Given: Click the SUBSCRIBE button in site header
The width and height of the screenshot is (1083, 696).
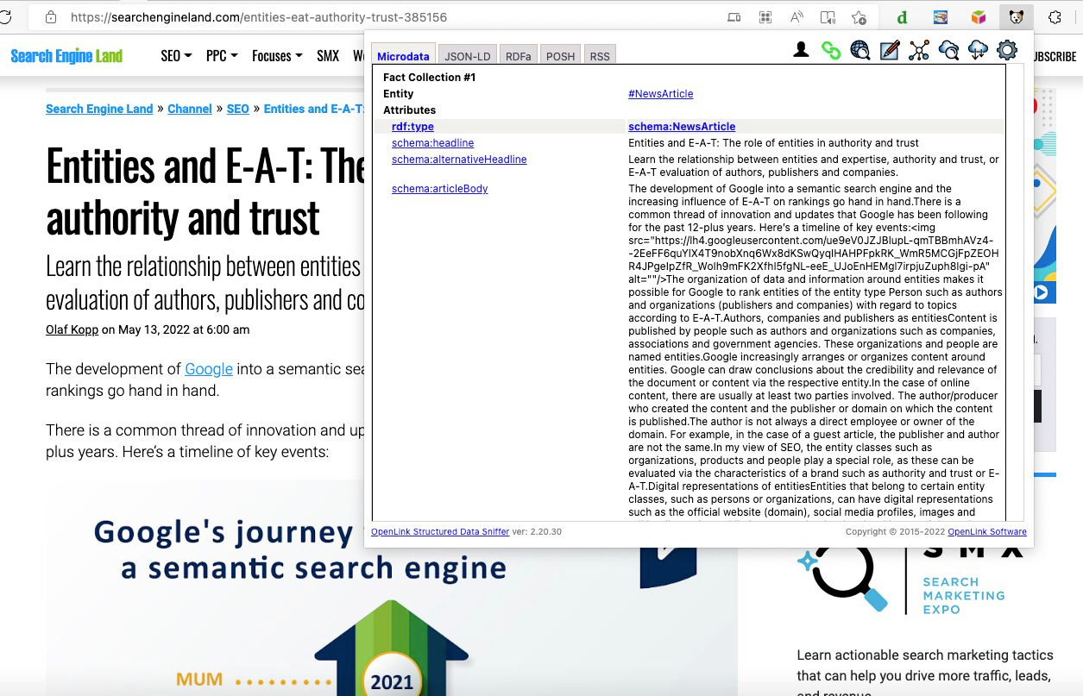Looking at the screenshot, I should pos(1055,56).
